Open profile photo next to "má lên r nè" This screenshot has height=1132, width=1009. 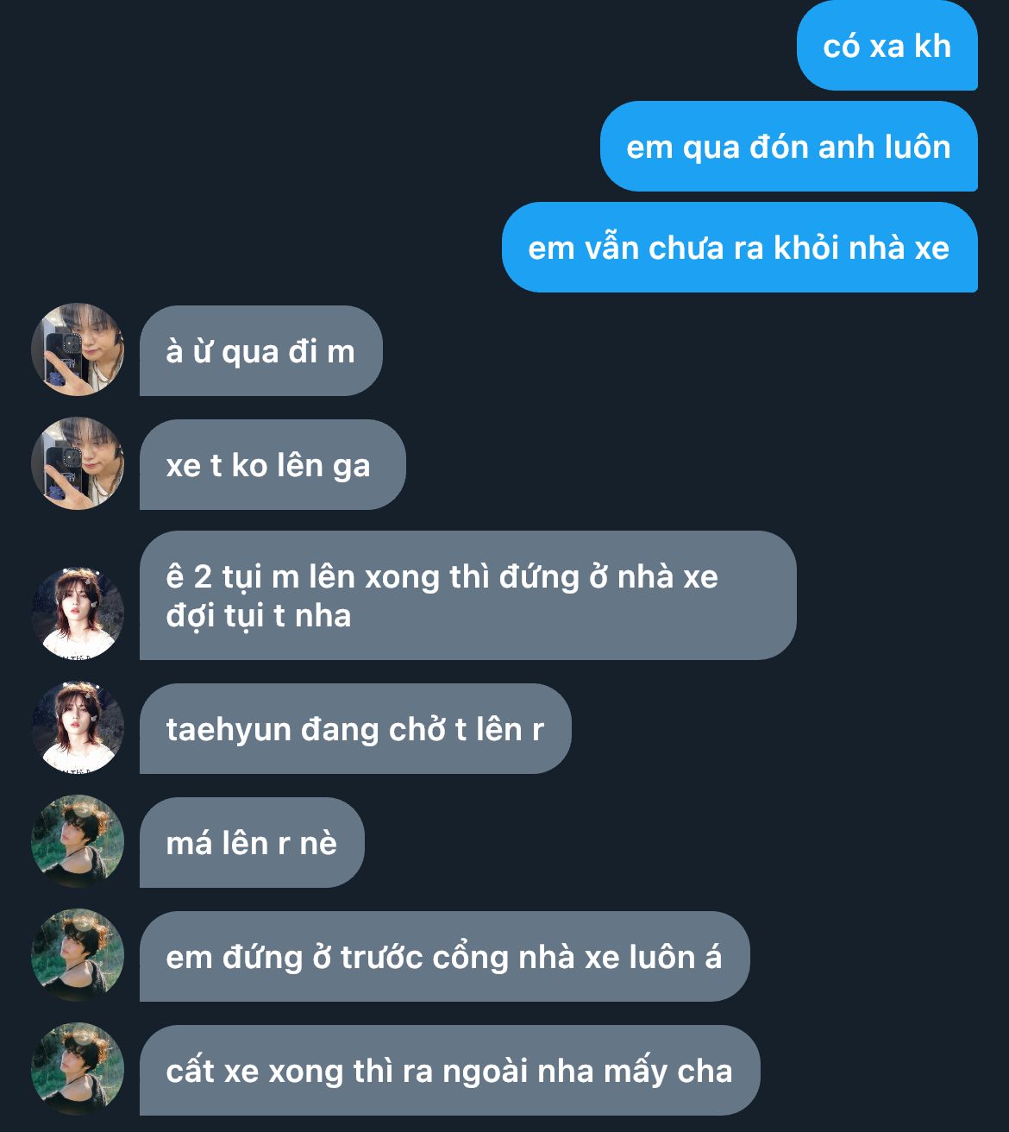tap(78, 841)
